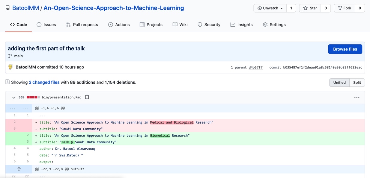Viewport: 370px width, 178px height.
Task: Open the Insights tab
Action: click(x=241, y=25)
